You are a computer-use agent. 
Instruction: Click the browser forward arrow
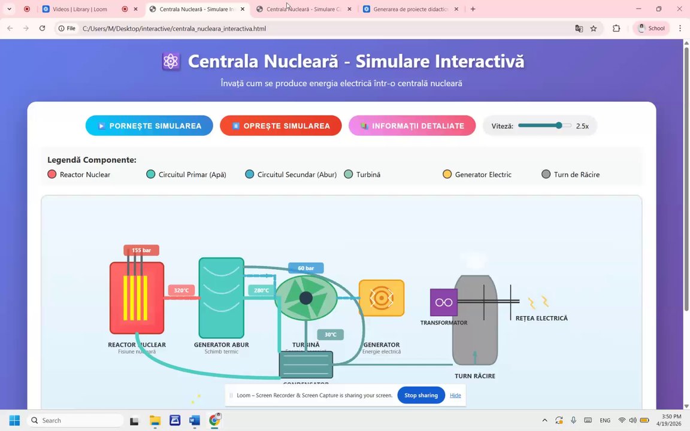pyautogui.click(x=26, y=28)
